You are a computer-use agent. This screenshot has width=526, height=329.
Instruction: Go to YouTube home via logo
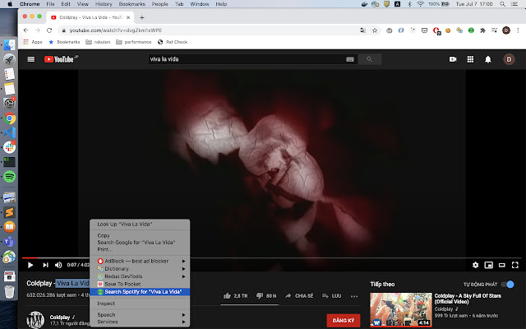pyautogui.click(x=59, y=59)
